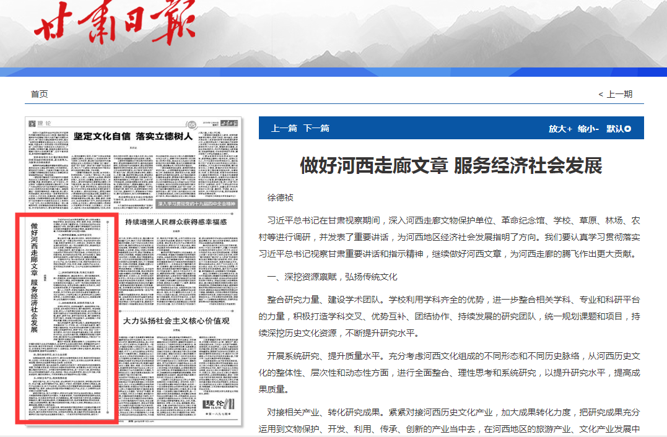Click the 深入学习贯彻党的十九届四中全会精神 banner
The width and height of the screenshot is (667, 437).
click(x=196, y=204)
